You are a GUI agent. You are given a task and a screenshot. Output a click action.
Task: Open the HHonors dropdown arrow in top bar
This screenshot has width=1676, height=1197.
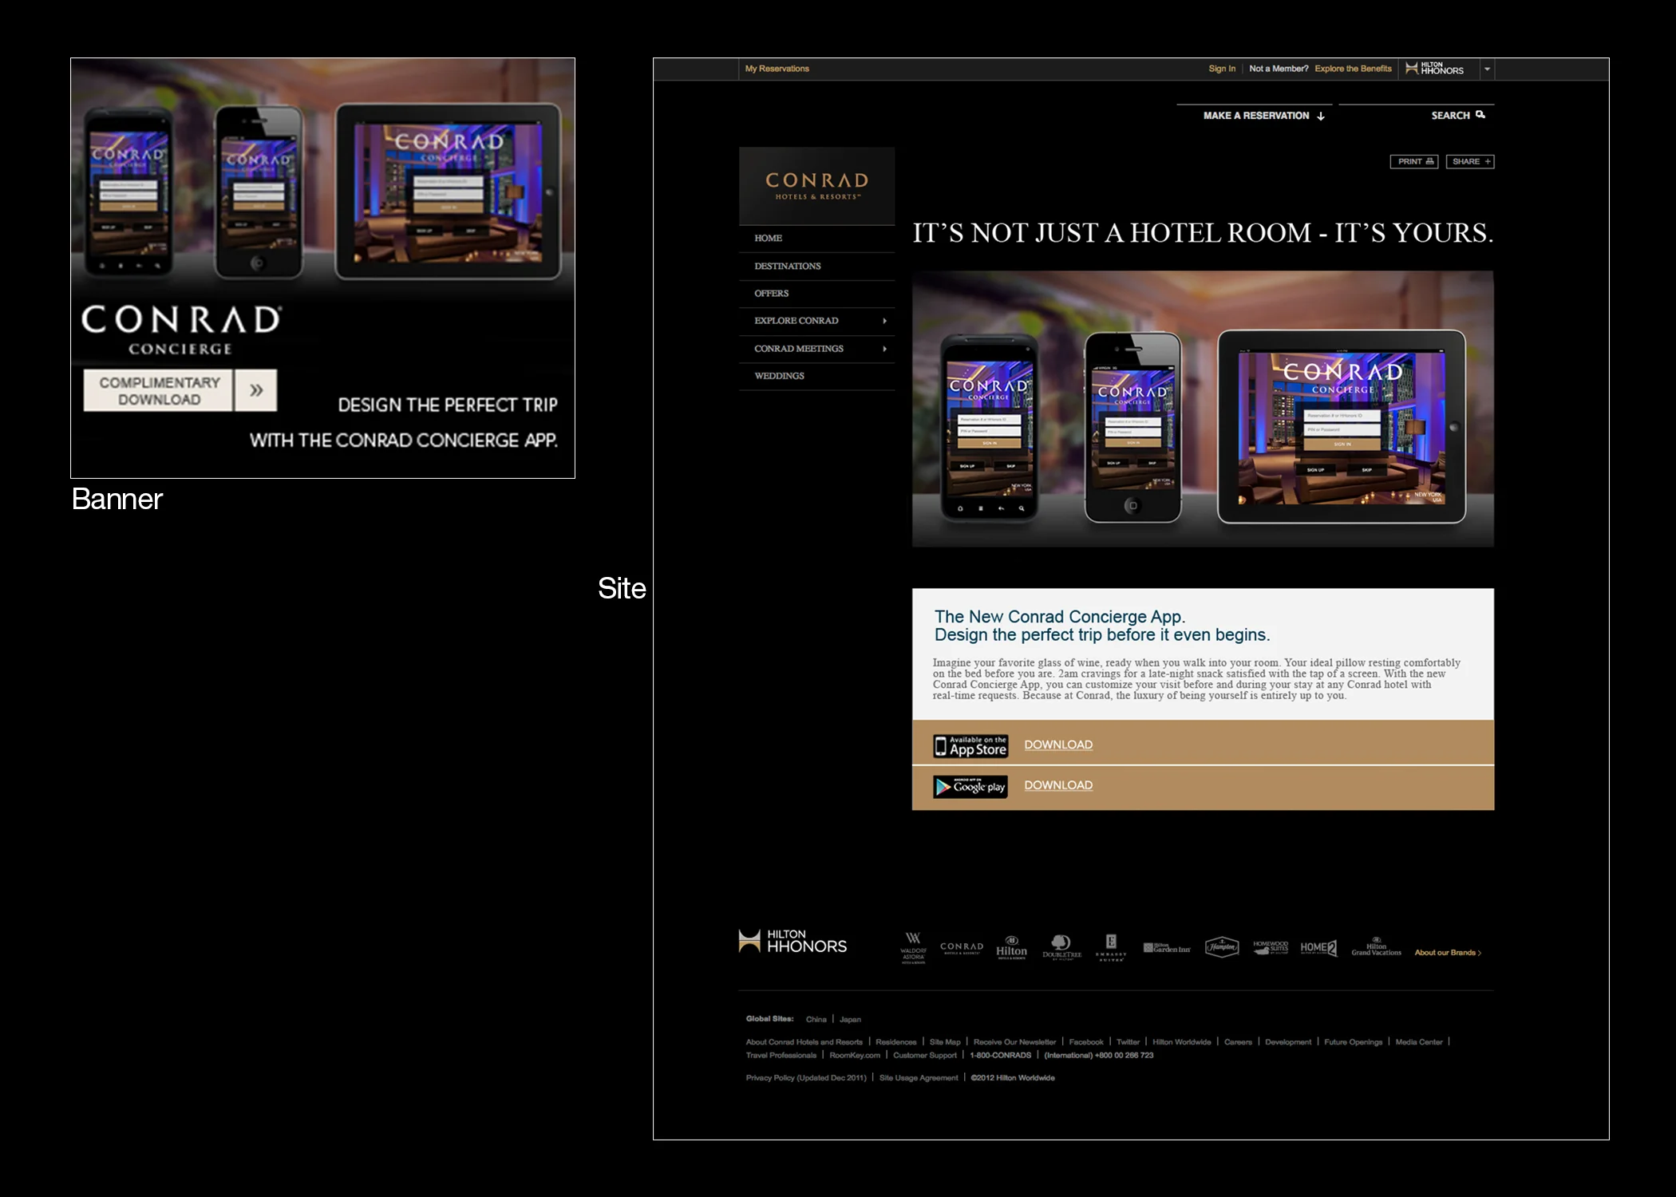coord(1487,69)
